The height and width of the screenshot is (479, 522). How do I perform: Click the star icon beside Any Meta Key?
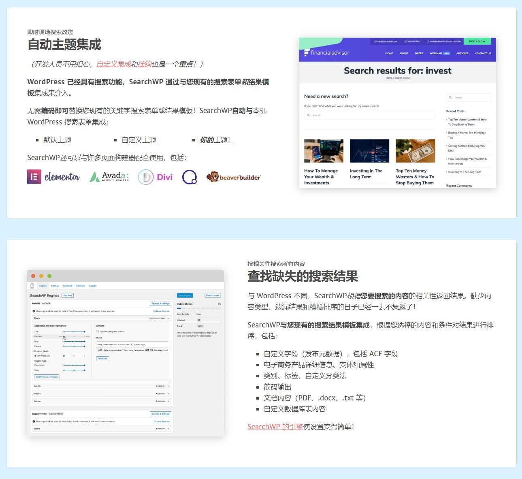point(35,356)
